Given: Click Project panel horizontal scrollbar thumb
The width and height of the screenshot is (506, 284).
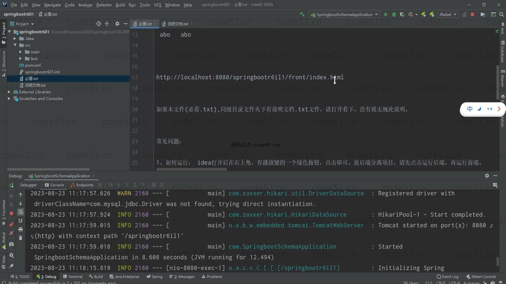Looking at the screenshot, I should (x=48, y=169).
